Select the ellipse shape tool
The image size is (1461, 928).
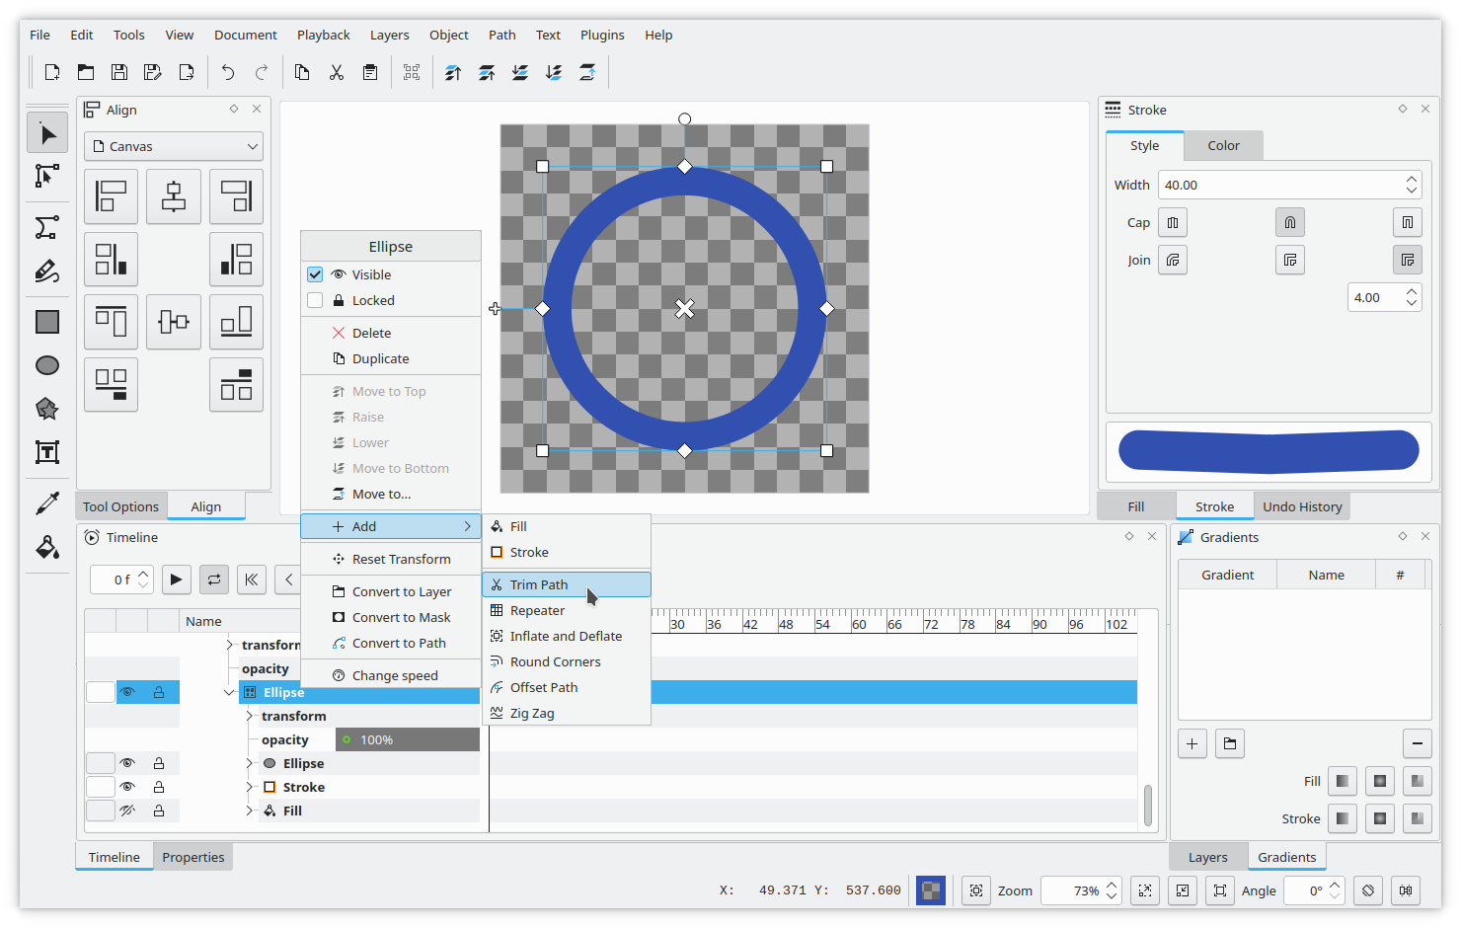coord(47,365)
